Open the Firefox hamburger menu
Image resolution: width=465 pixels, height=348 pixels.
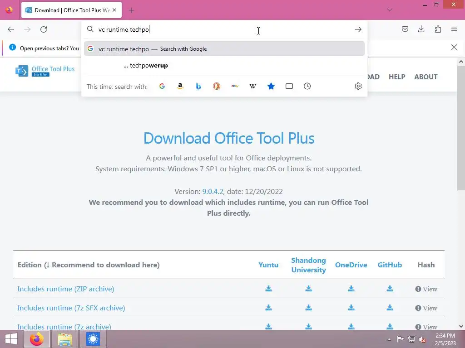pyautogui.click(x=454, y=29)
